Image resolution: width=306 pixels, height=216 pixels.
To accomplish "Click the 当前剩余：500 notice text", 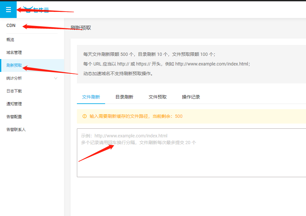I will click(168, 116).
